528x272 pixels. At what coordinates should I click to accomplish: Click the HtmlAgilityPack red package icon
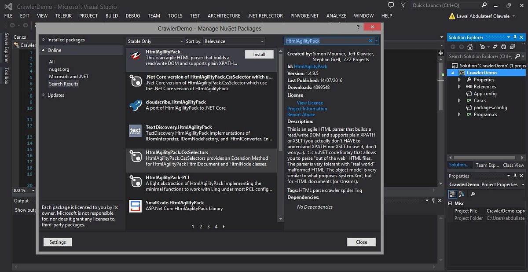(135, 57)
